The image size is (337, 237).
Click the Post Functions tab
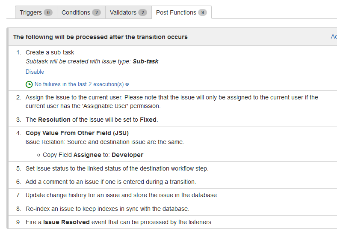(181, 12)
